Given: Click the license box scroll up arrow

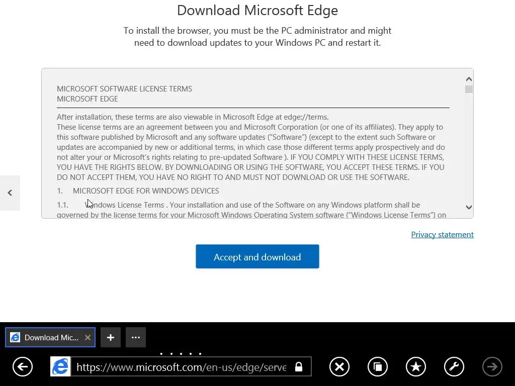Looking at the screenshot, I should click(469, 79).
